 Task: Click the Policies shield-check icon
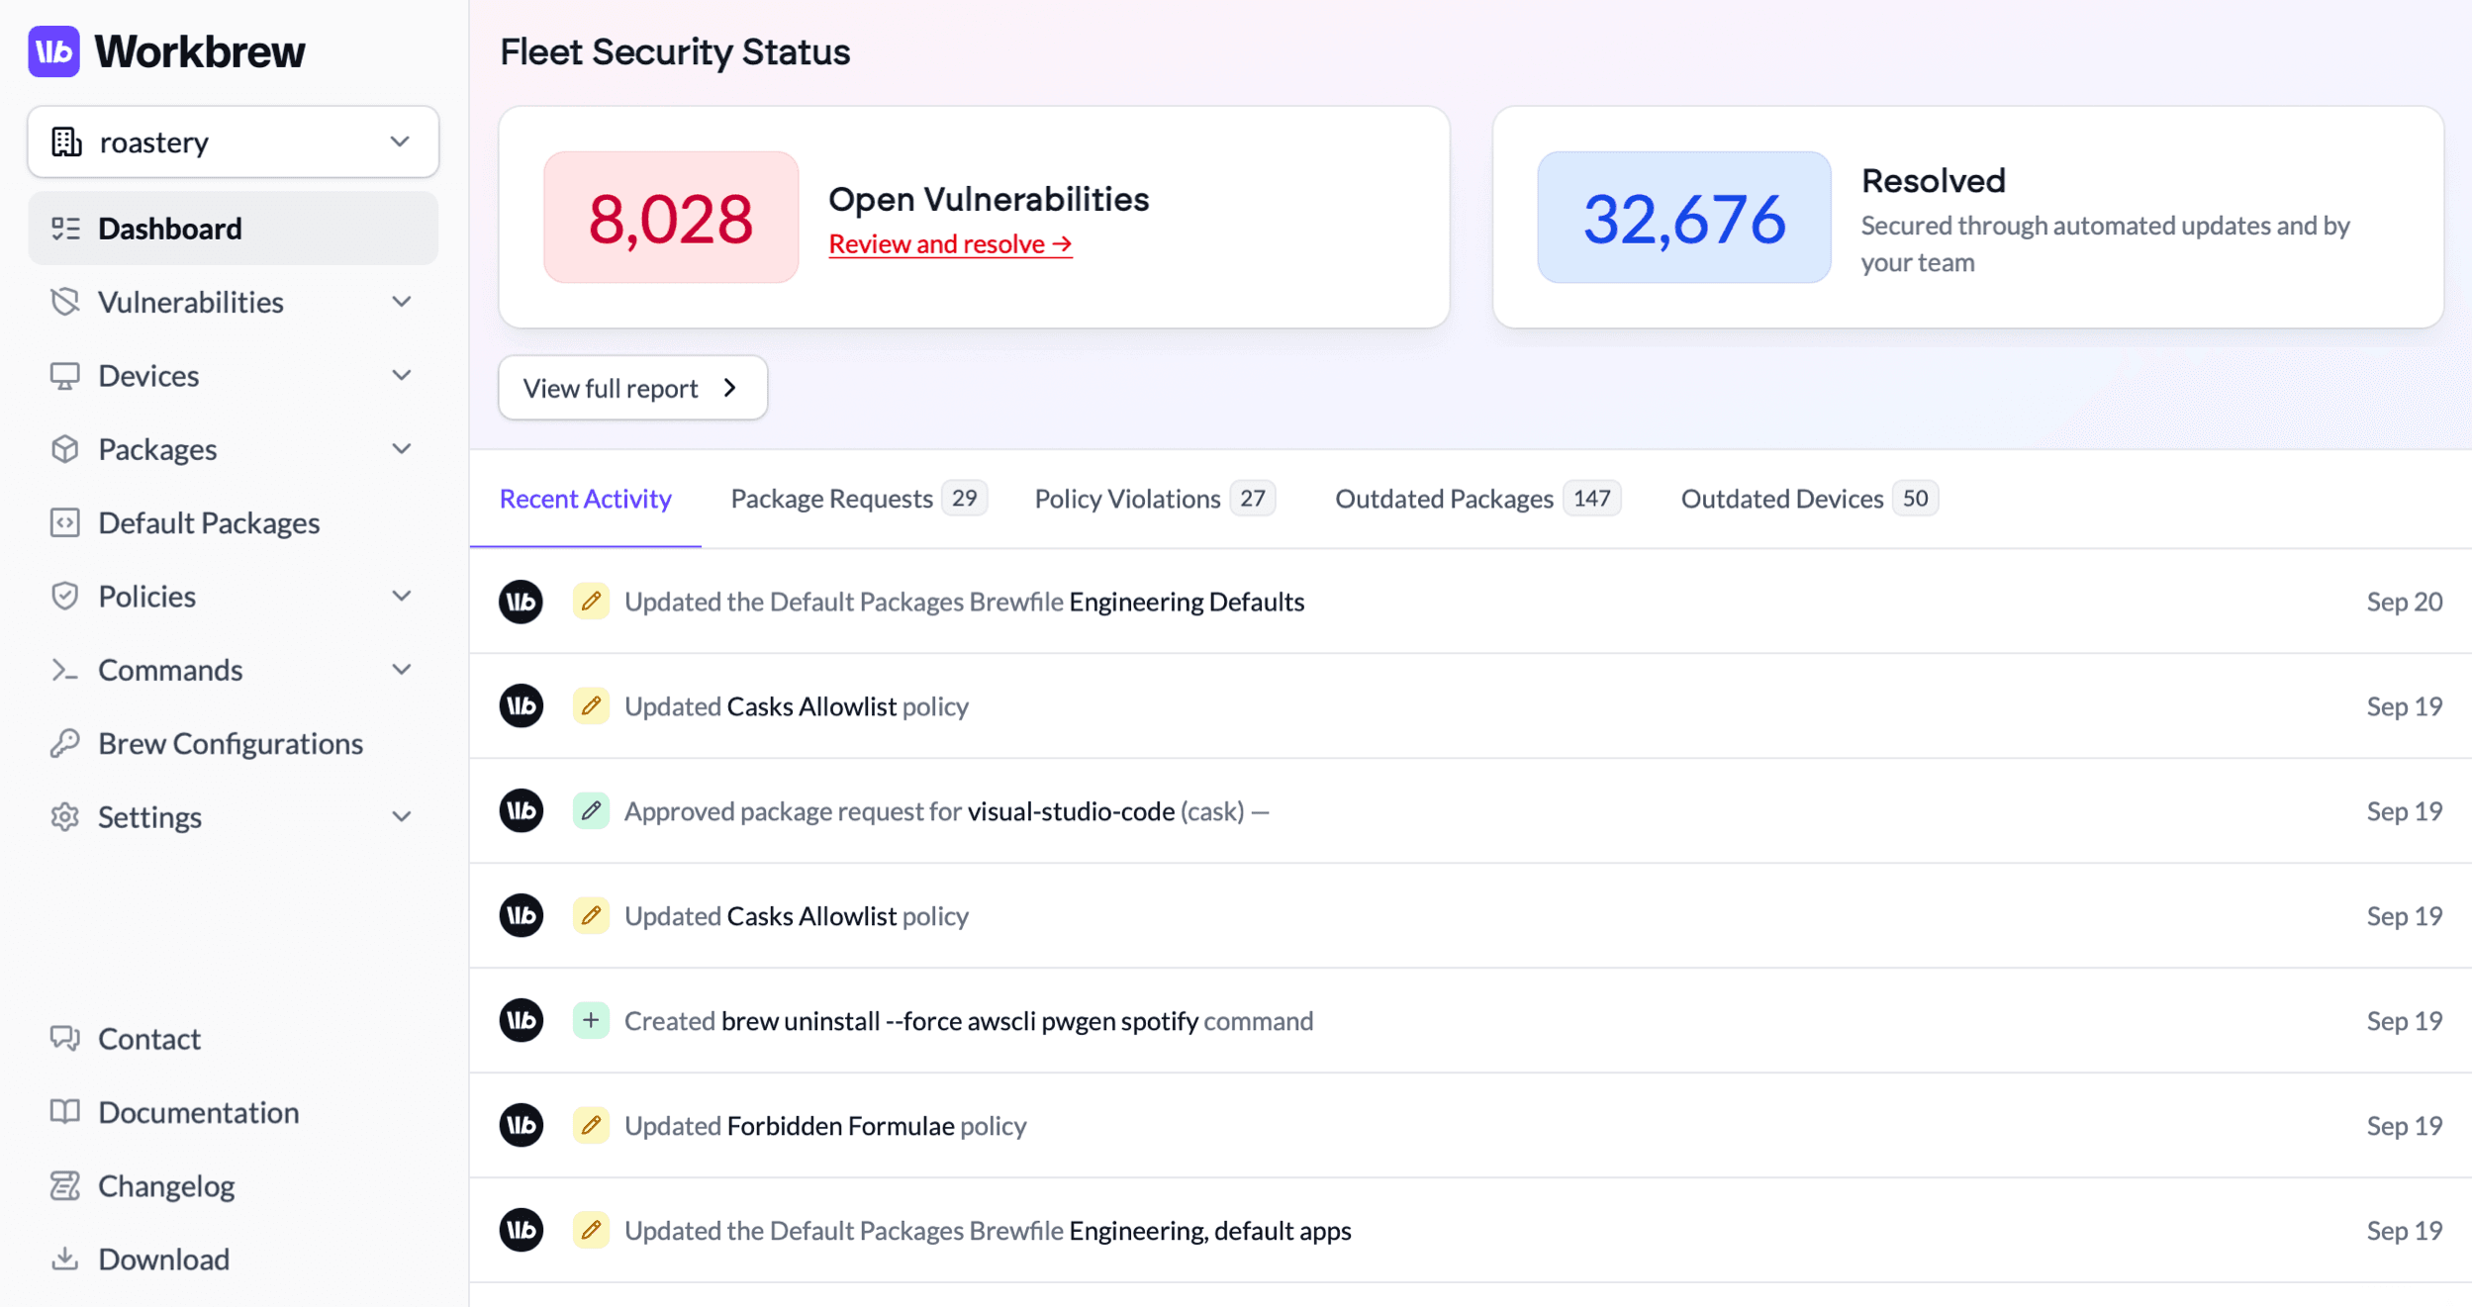tap(65, 597)
